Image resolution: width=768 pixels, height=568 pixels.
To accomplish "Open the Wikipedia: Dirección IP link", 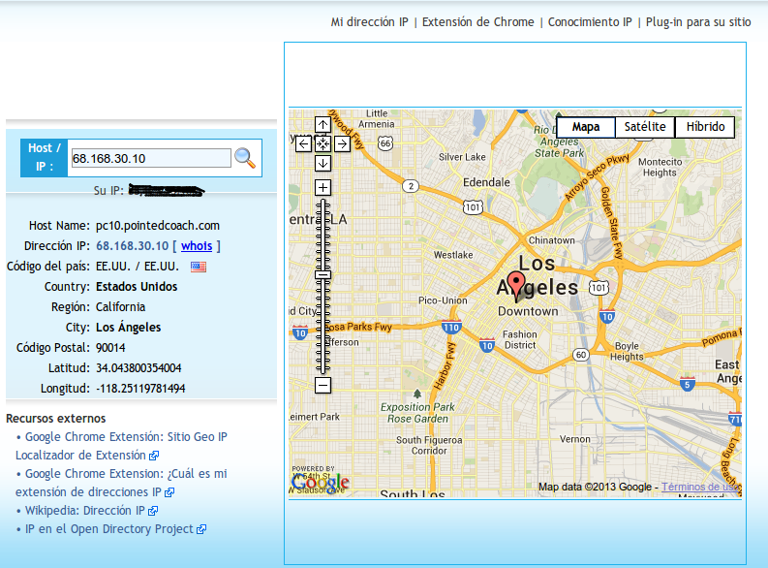I will pos(84,511).
